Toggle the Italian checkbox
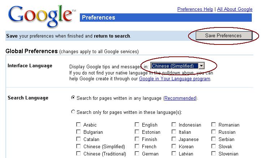This screenshot has height=158, width=263. coord(174,132)
